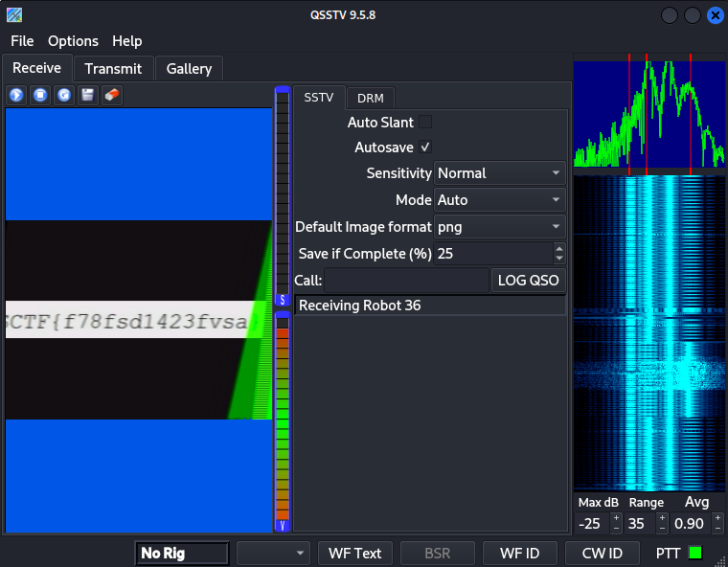Erase the received image with the eraser icon
This screenshot has width=728, height=567.
pos(112,95)
